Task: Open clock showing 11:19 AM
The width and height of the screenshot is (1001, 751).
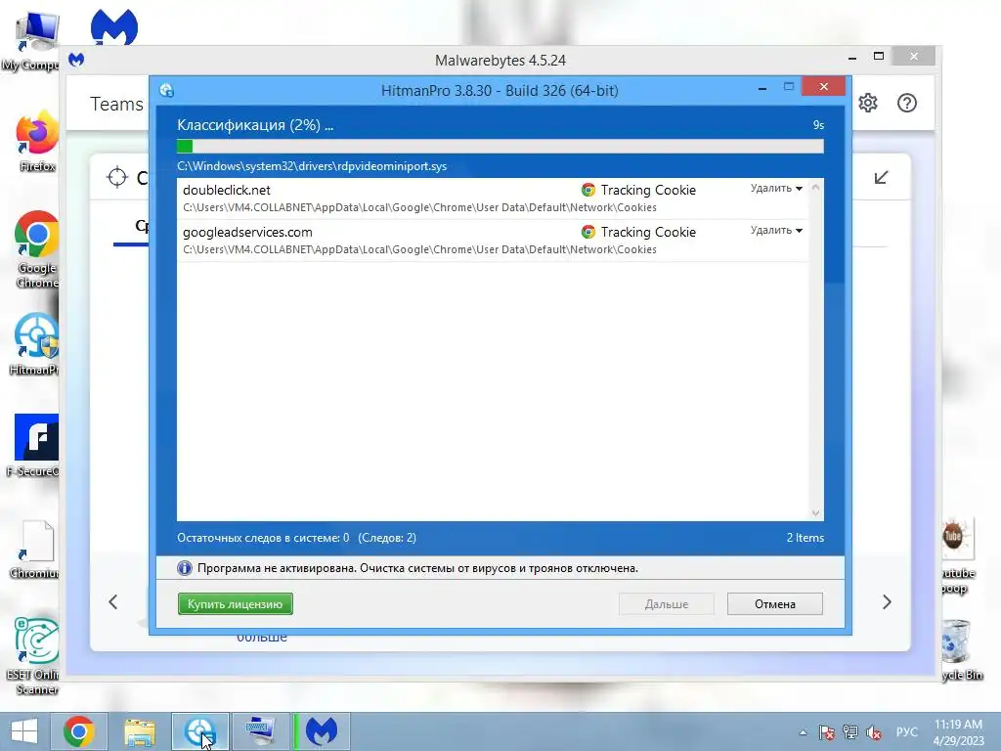Action: point(958,732)
